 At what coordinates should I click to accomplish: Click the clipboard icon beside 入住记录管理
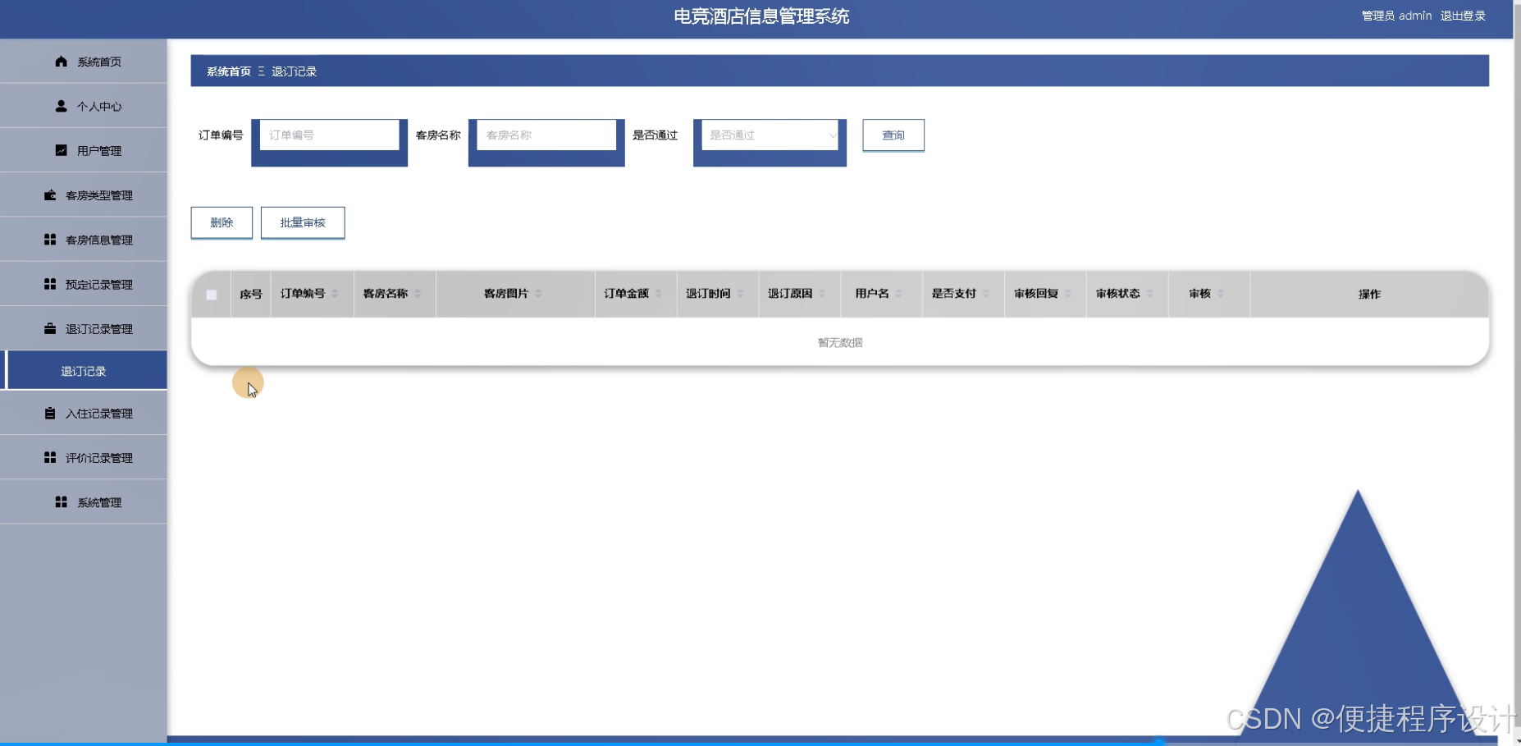50,413
